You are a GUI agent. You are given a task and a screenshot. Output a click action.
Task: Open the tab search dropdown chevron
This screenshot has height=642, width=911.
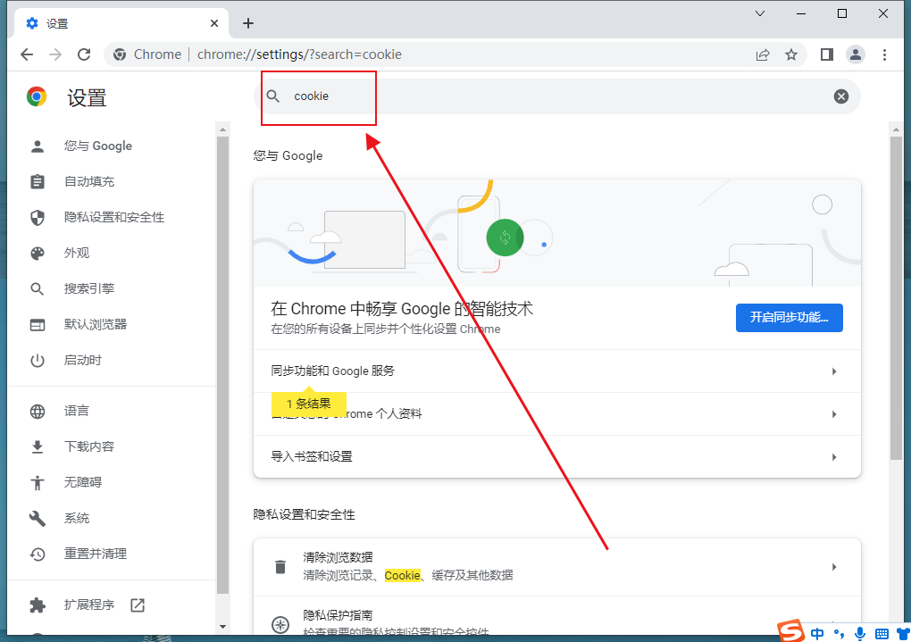[760, 13]
